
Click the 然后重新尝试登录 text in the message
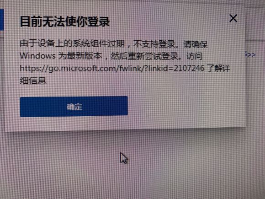144,56
